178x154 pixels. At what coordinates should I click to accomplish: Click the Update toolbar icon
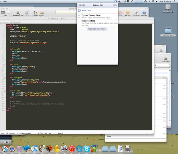point(42,12)
